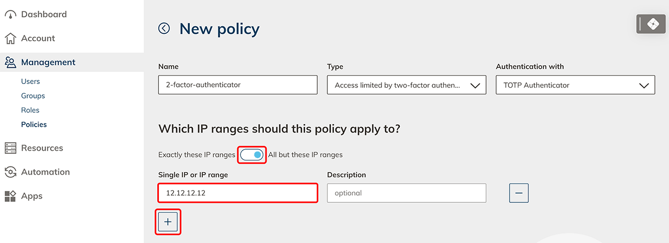Open Users in the Management submenu
This screenshot has height=243, width=669.
click(x=30, y=81)
